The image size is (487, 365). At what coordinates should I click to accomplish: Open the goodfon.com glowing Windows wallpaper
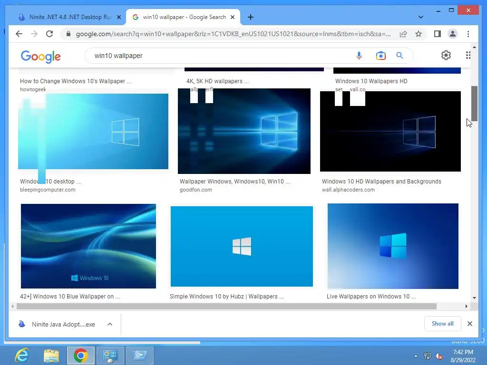pos(244,131)
